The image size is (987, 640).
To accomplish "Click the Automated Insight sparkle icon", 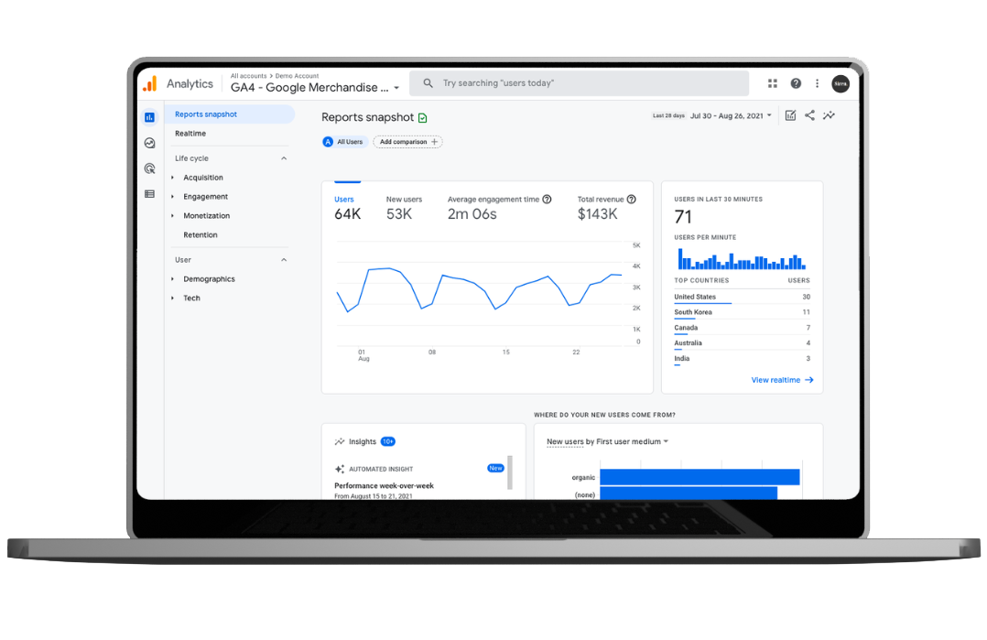I will pos(340,469).
